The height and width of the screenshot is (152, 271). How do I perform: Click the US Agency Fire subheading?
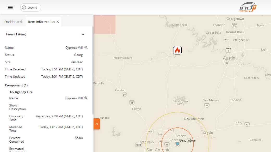[x=21, y=92]
